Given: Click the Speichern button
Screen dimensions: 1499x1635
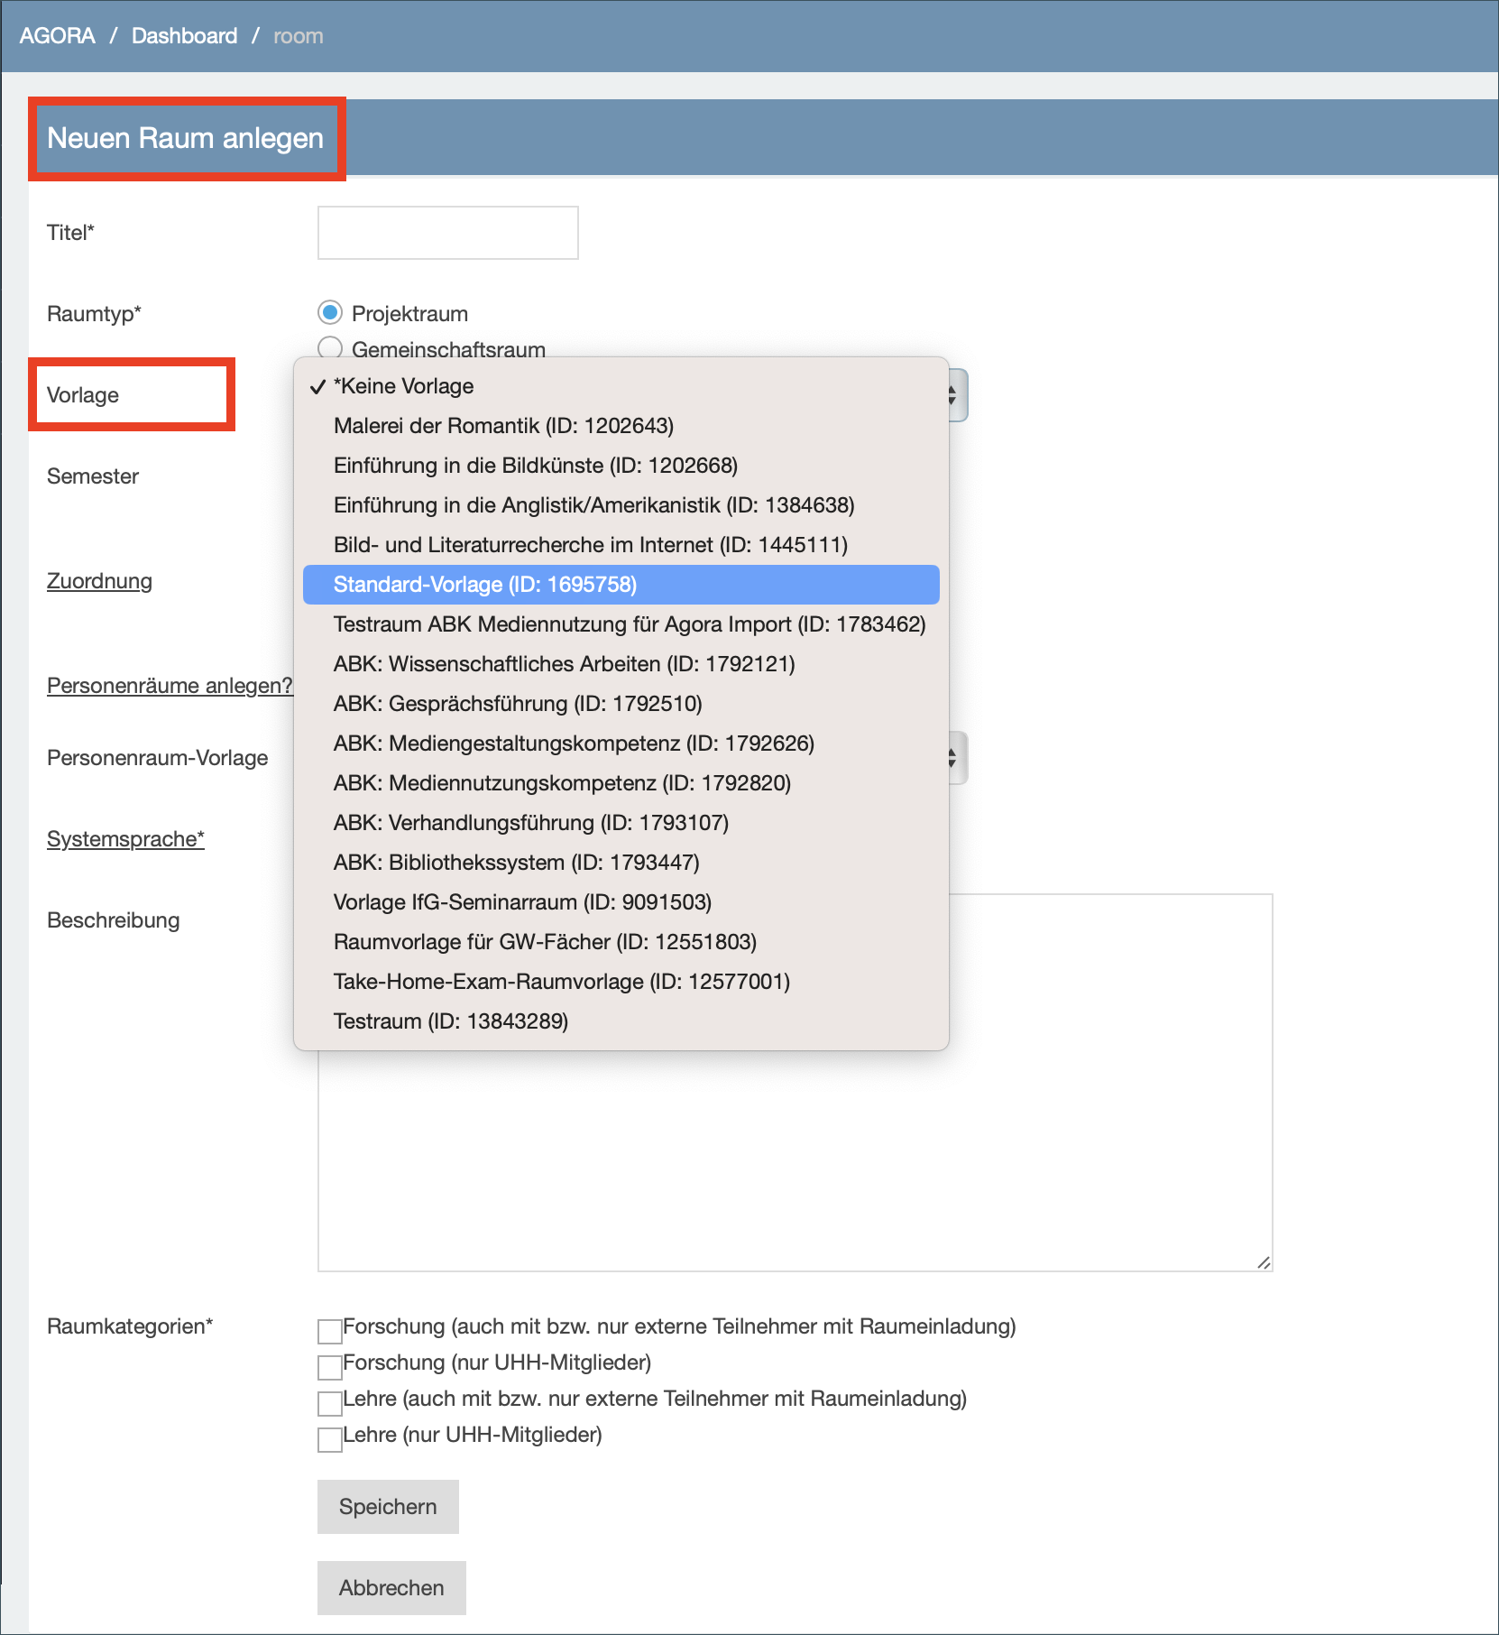Looking at the screenshot, I should coord(388,1507).
